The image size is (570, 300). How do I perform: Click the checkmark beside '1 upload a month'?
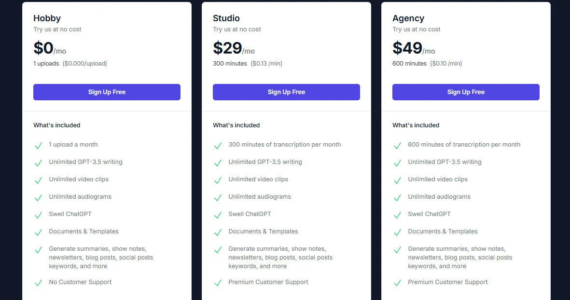[38, 144]
